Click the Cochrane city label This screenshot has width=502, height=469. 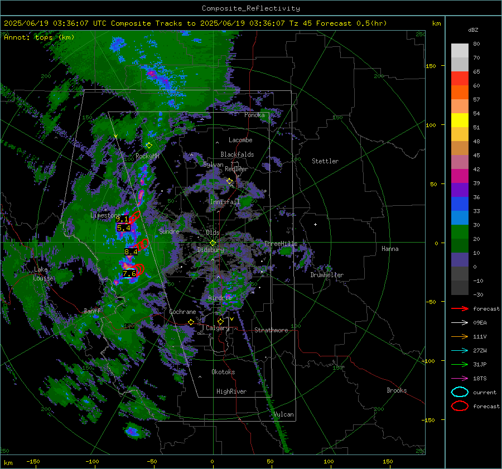click(x=182, y=312)
